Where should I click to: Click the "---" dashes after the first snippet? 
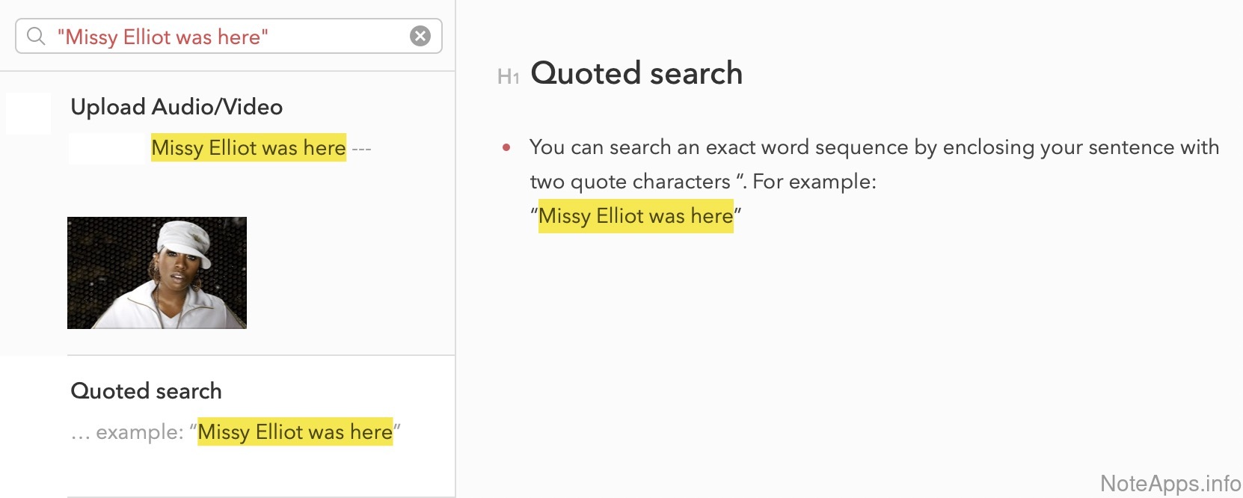click(x=362, y=149)
